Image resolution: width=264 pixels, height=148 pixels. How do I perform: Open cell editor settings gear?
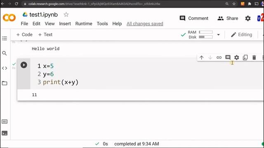[236, 58]
